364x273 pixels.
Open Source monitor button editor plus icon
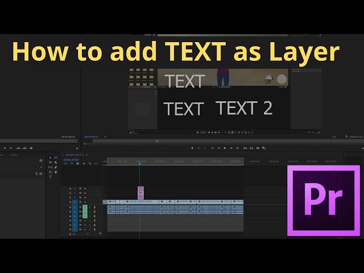[77, 148]
